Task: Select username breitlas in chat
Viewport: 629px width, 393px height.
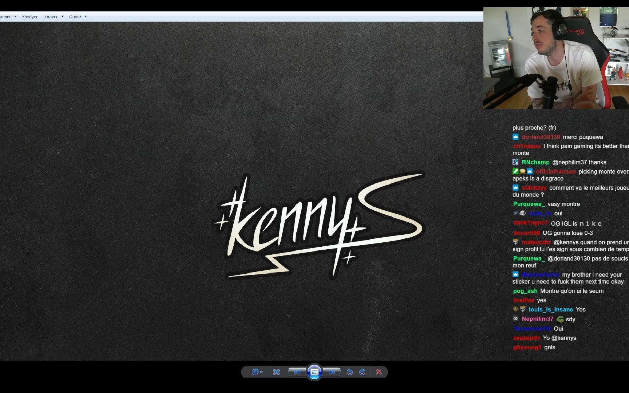Action: pos(524,301)
